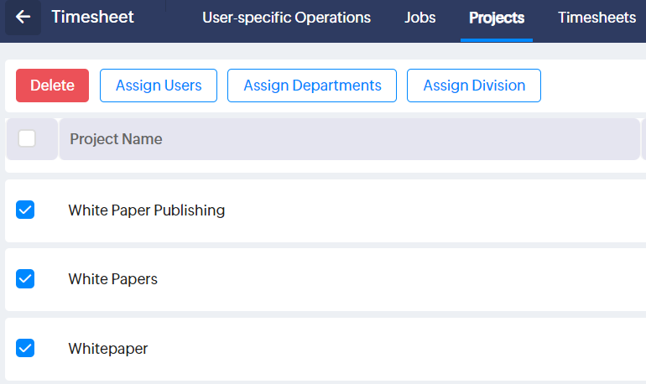
Task: Open the User-specific Operations tab
Action: (286, 18)
